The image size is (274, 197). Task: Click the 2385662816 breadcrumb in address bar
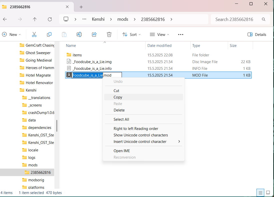[x=153, y=19]
